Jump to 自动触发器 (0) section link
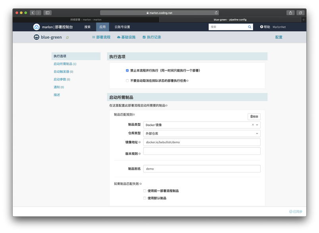Image resolution: width=319 pixels, height=233 pixels. point(63,72)
